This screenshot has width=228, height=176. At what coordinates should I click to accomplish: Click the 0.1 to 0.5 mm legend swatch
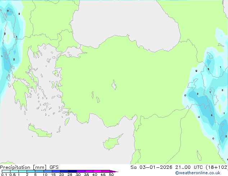pos(6,171)
